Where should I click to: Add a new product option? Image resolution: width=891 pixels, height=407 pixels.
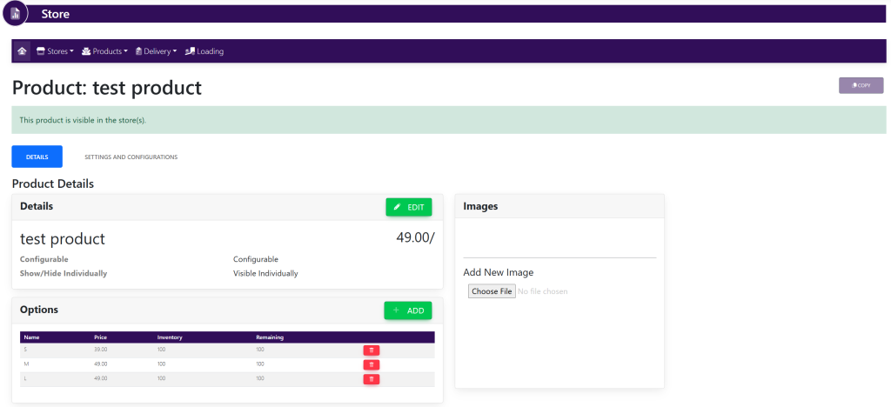[408, 310]
